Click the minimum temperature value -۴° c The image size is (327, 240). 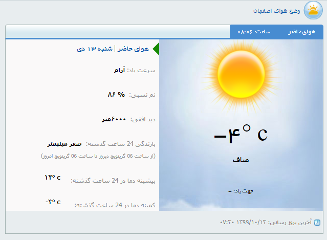53,202
